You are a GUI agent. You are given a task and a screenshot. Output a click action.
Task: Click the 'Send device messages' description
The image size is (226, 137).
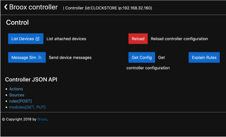[70, 57]
